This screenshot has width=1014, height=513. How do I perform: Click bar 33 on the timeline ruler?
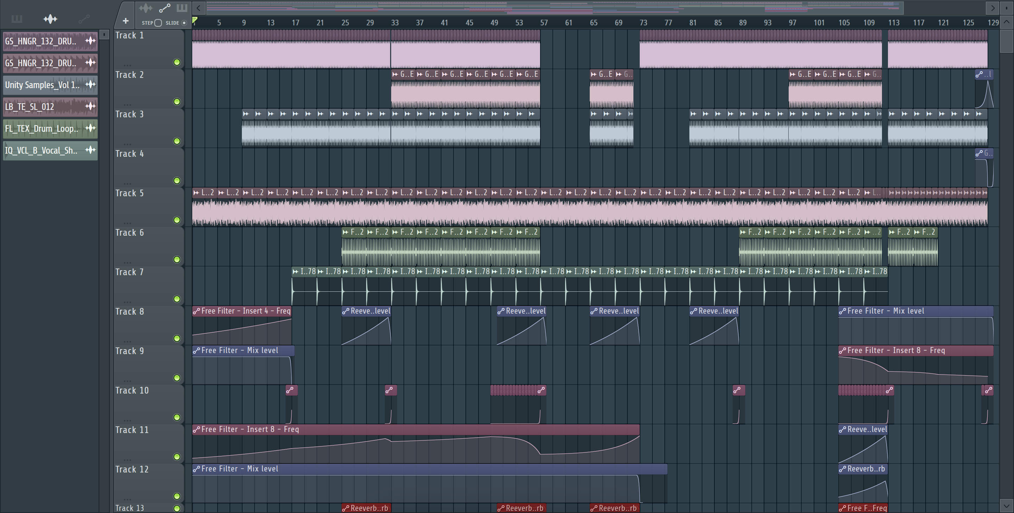pos(394,23)
